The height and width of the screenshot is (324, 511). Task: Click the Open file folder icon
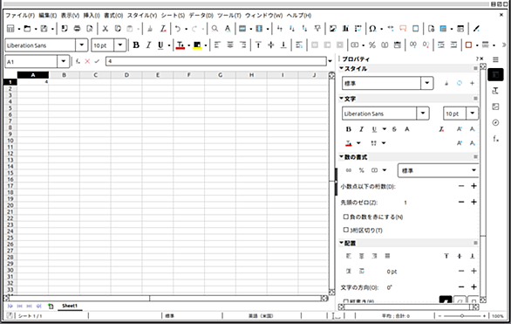(27, 29)
